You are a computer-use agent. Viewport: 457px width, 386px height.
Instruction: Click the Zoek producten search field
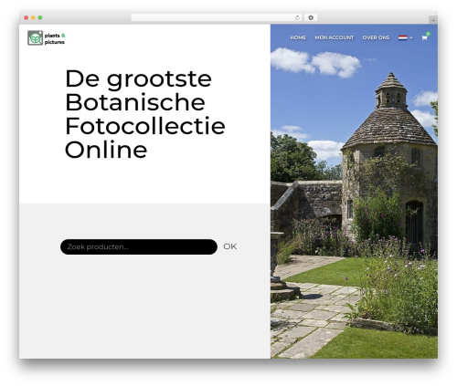point(139,246)
